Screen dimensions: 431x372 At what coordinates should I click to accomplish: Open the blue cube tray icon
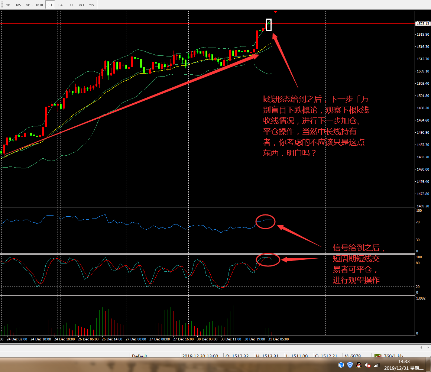(x=341, y=365)
